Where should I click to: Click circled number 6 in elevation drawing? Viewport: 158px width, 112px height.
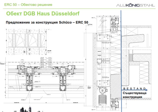24,52
